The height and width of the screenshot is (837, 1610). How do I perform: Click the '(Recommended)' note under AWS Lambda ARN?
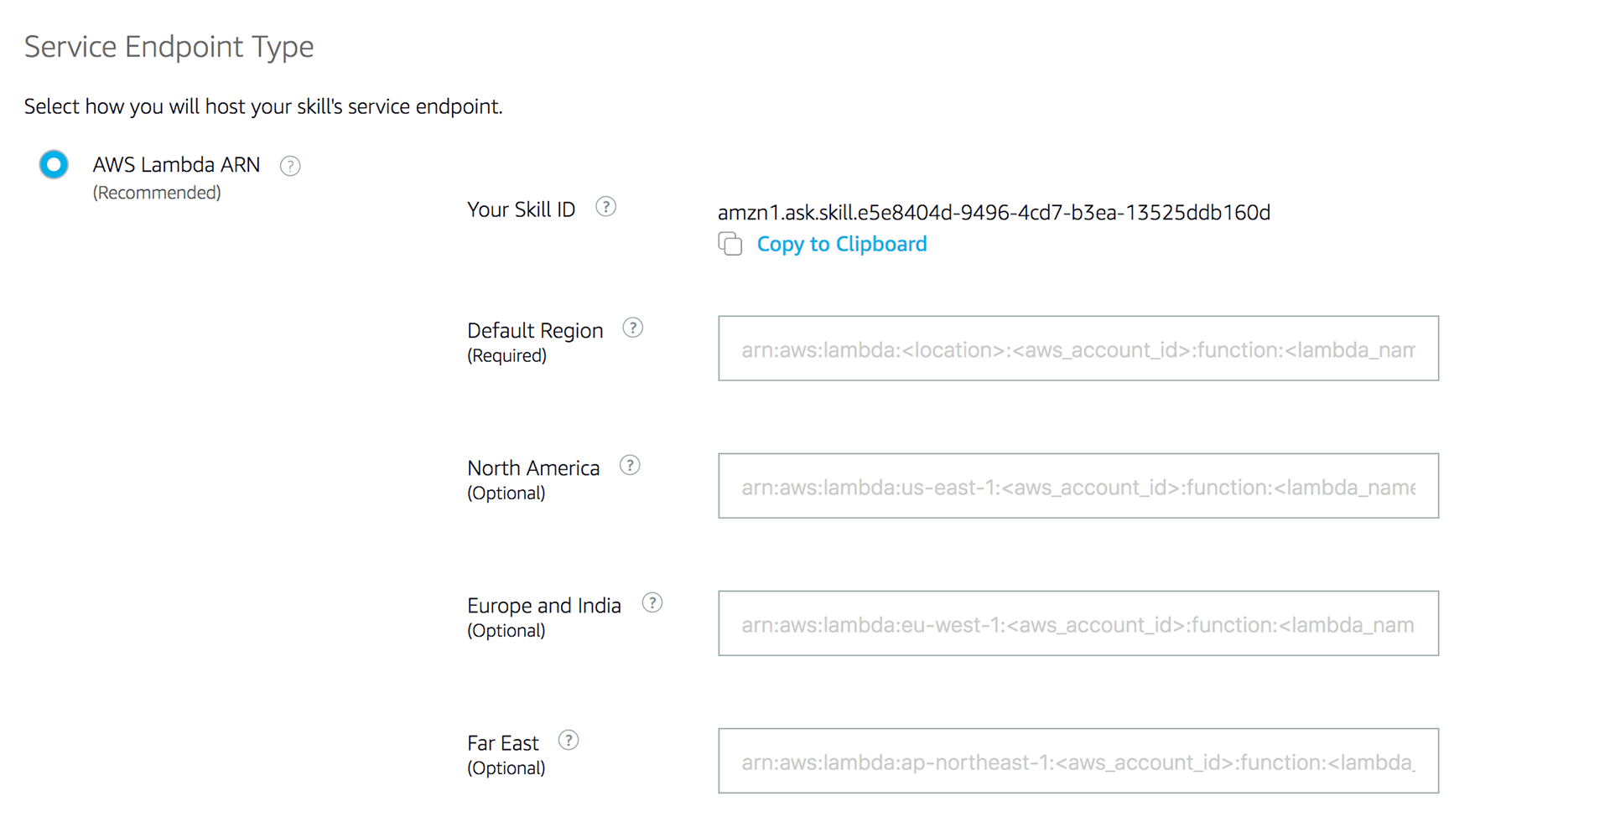[x=157, y=193]
